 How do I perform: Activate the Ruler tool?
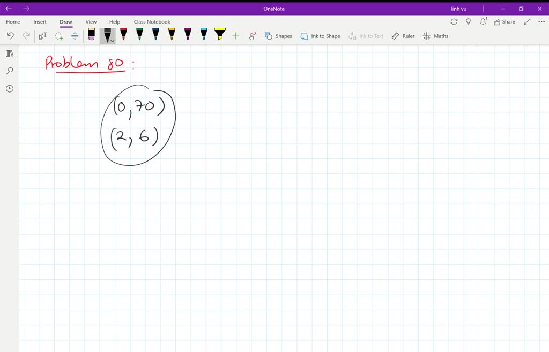pyautogui.click(x=403, y=36)
